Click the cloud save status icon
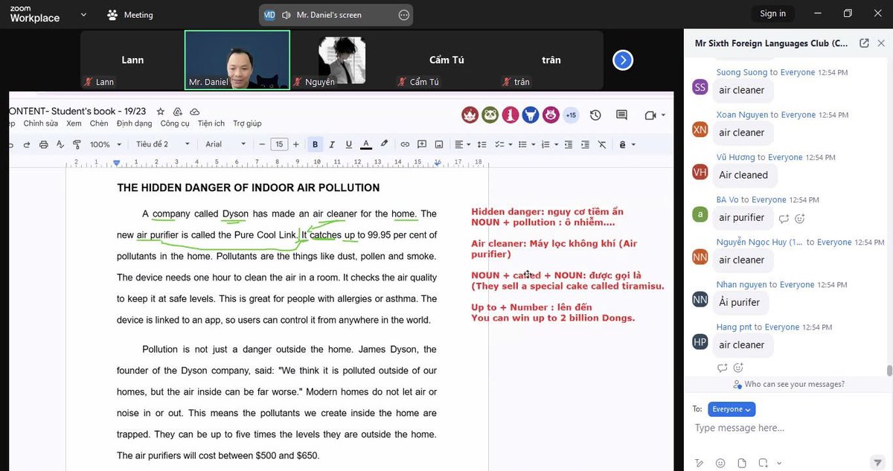 click(x=194, y=112)
